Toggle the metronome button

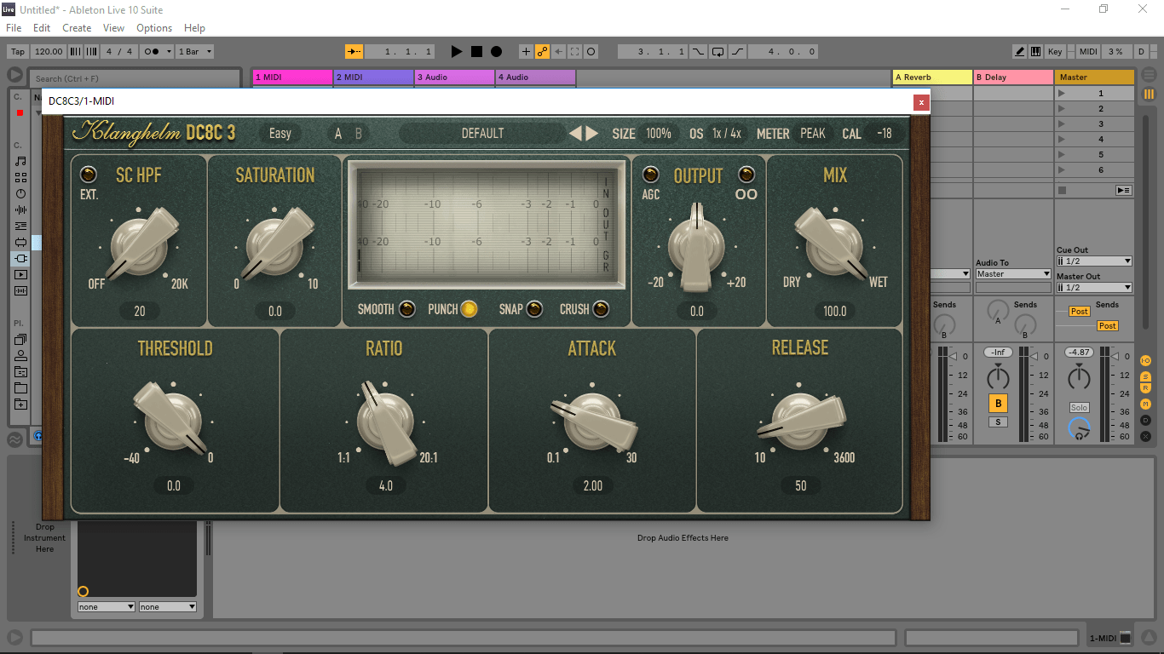(150, 52)
